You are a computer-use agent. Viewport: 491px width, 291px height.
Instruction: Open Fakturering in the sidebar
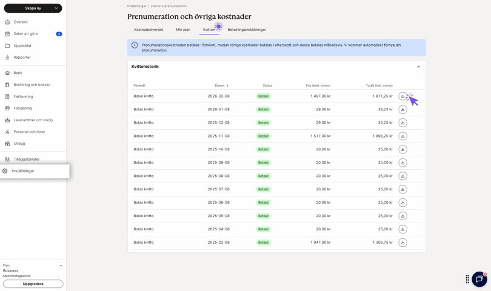point(23,96)
